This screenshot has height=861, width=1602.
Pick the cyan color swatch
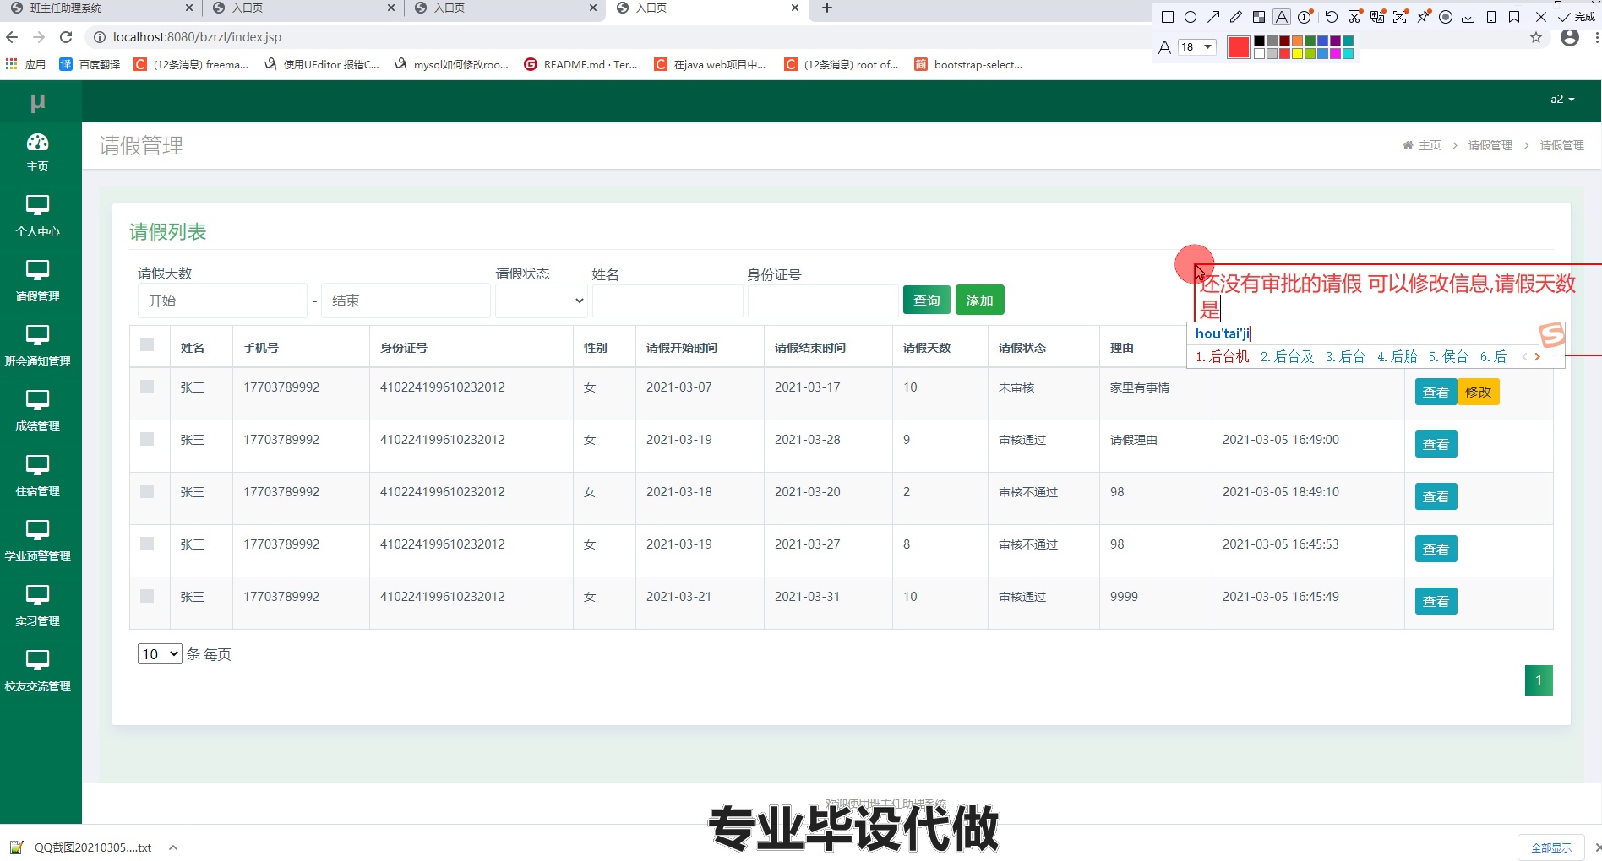click(1348, 53)
